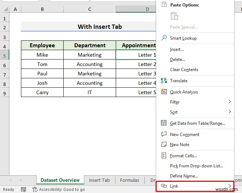Choose Pick From Drop-down List...
Viewport: 242px width, 193px height.
coord(195,166)
